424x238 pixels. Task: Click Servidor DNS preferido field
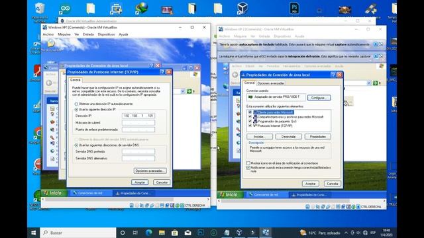138,151
